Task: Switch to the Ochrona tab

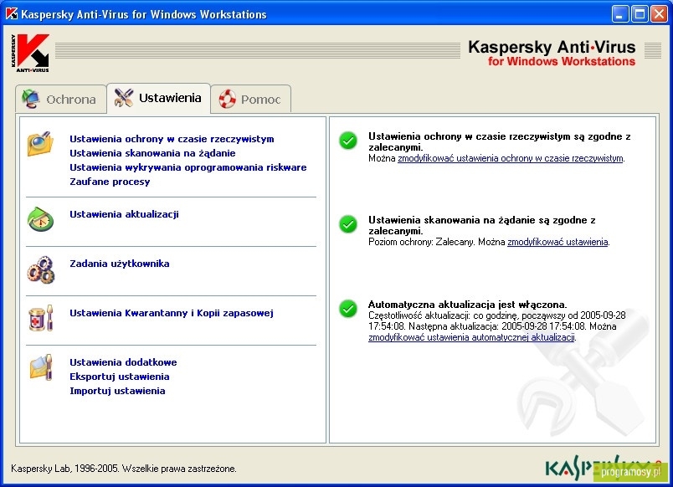Action: pyautogui.click(x=60, y=99)
